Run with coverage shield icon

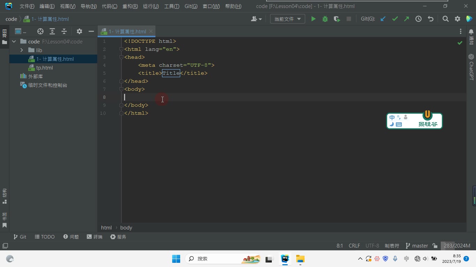[337, 19]
